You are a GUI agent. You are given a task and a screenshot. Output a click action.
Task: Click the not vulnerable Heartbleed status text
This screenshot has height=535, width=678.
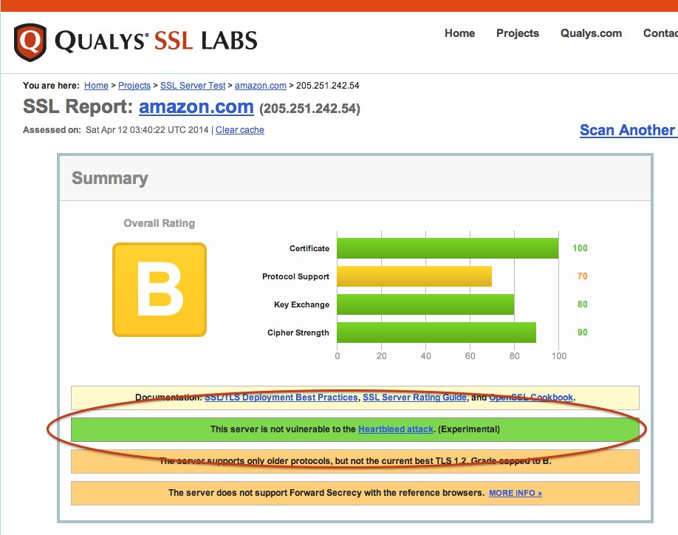coord(355,429)
